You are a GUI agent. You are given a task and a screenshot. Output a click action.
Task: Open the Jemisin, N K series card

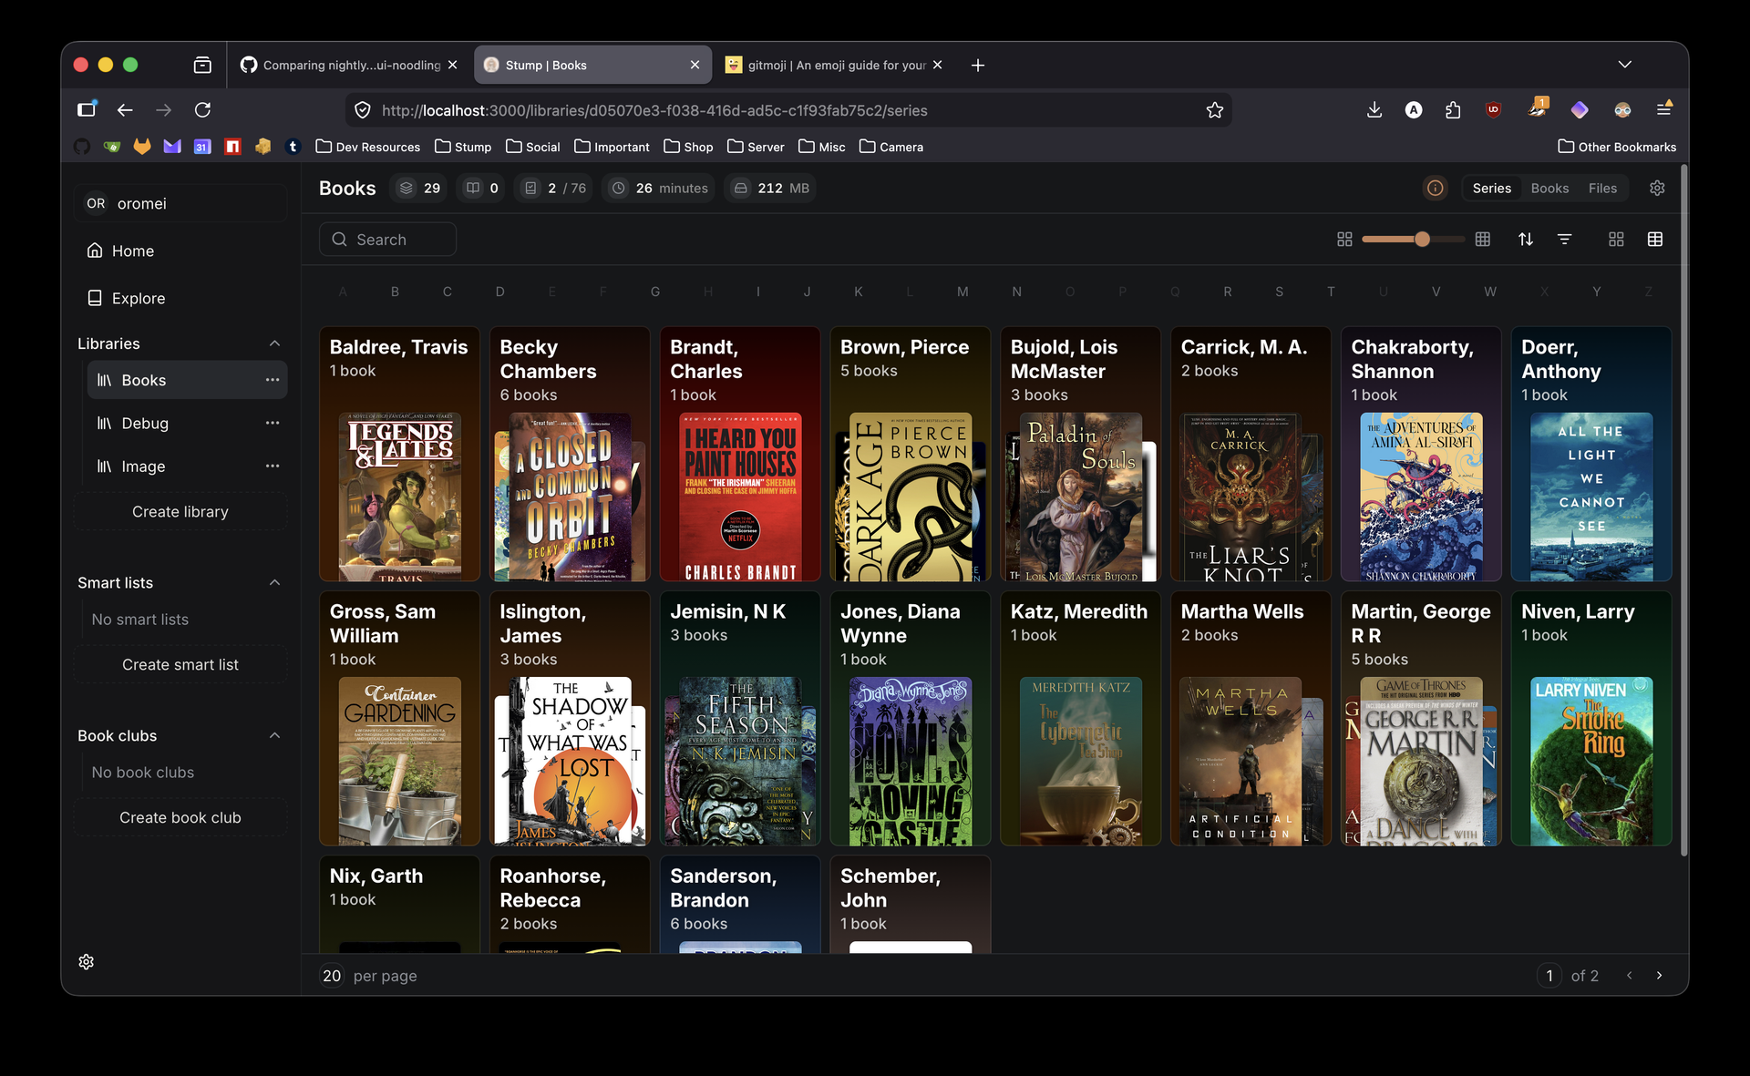tap(740, 718)
